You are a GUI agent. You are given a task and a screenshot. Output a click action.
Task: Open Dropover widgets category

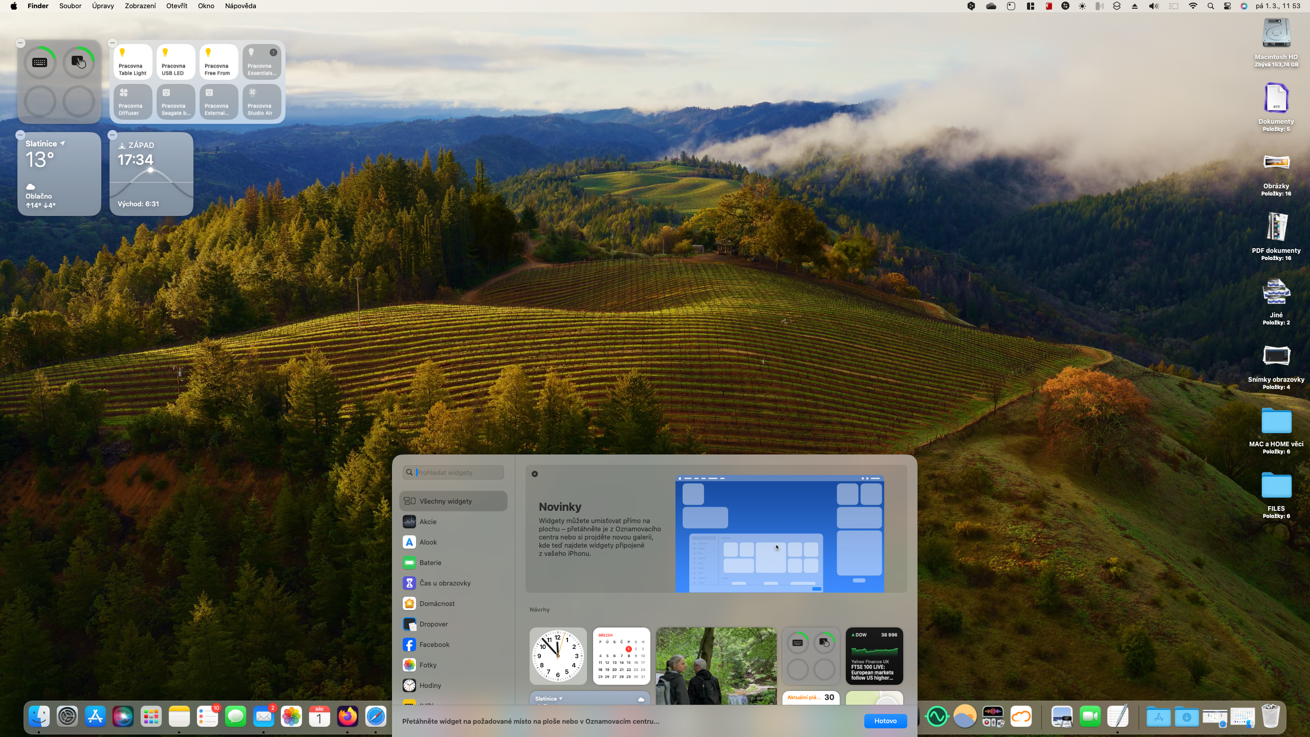(433, 624)
